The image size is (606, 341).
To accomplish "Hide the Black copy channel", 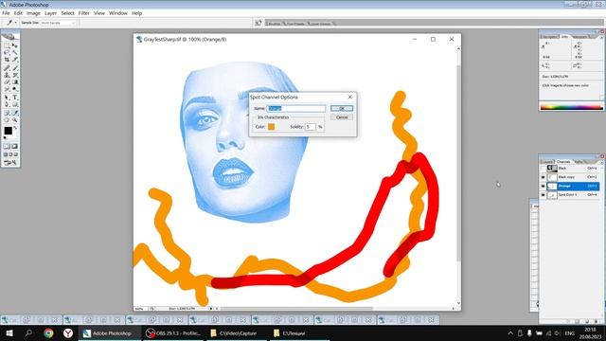I will (543, 177).
